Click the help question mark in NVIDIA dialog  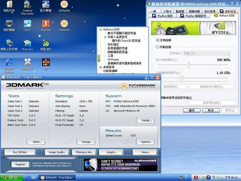click(x=232, y=4)
